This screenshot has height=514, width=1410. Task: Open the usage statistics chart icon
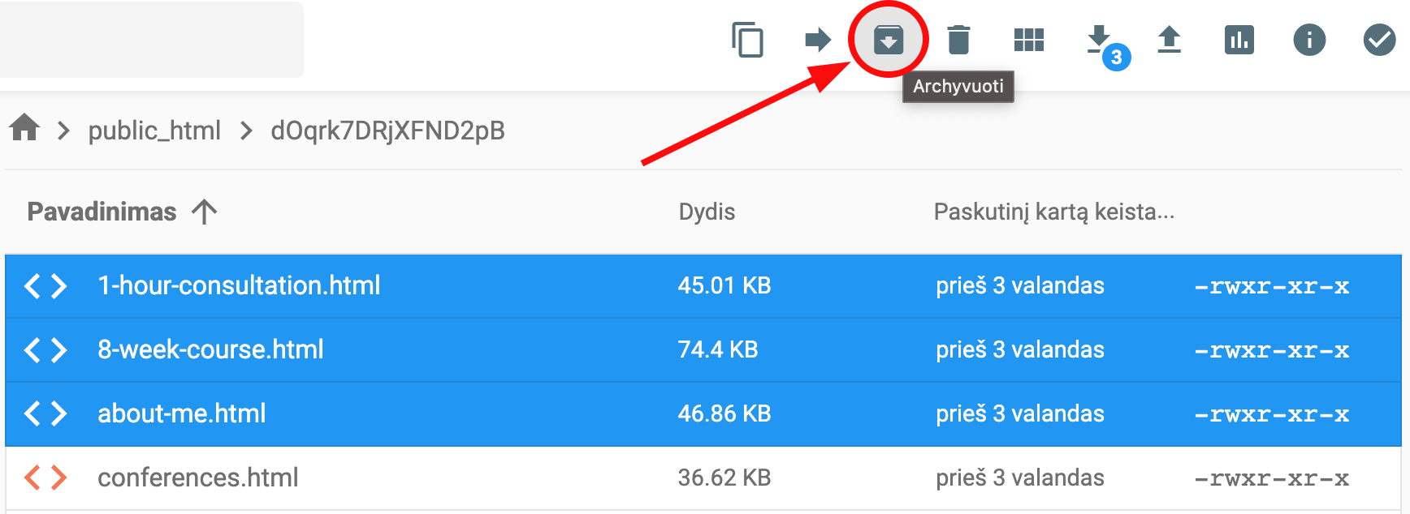tap(1239, 40)
